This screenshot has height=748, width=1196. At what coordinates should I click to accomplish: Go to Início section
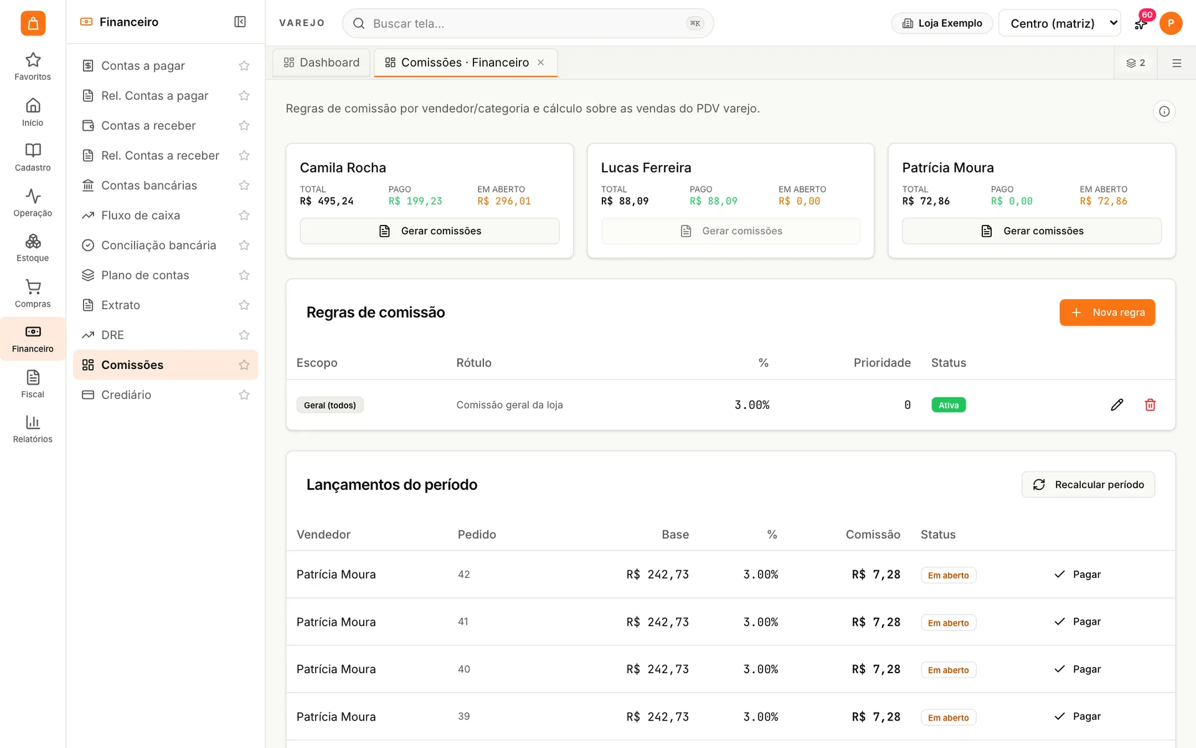coord(32,112)
